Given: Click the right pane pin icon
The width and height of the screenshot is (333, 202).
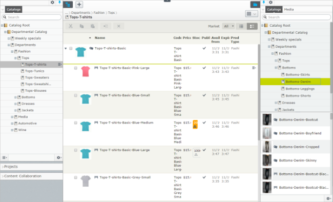Looking at the screenshot, I should coord(264,3).
